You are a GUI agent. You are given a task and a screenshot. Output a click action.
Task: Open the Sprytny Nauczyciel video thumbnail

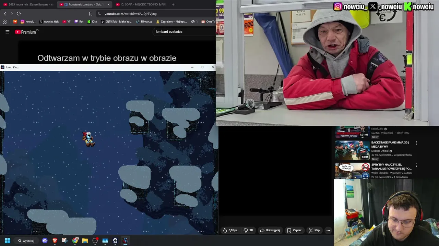(352, 171)
